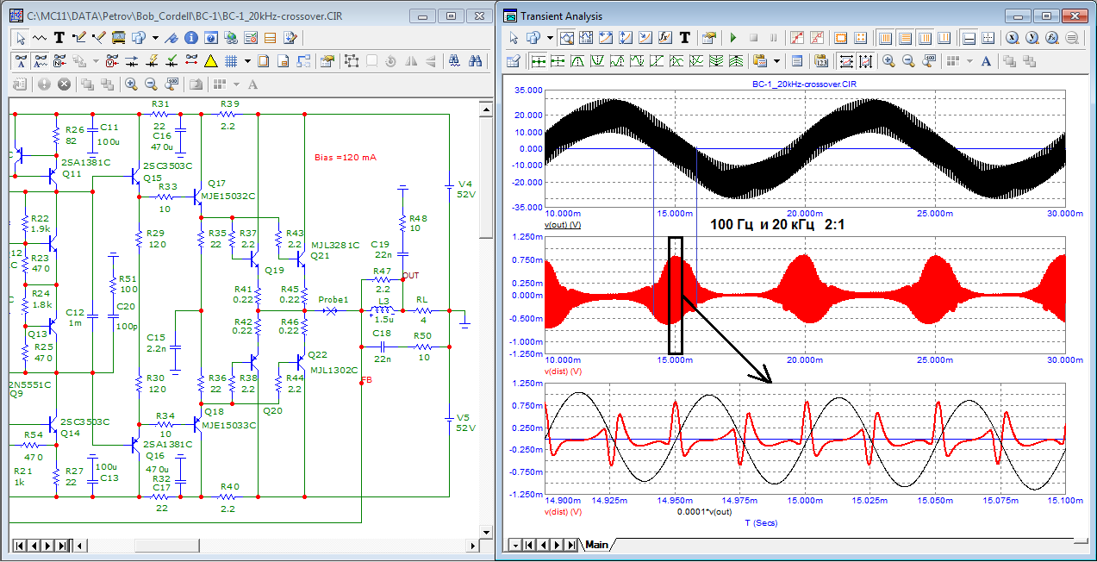This screenshot has height=562, width=1097.
Task: Open the blue Info icon
Action: 190,38
